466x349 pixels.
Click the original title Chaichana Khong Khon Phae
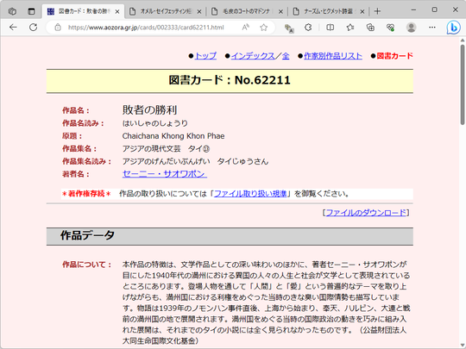[173, 136]
